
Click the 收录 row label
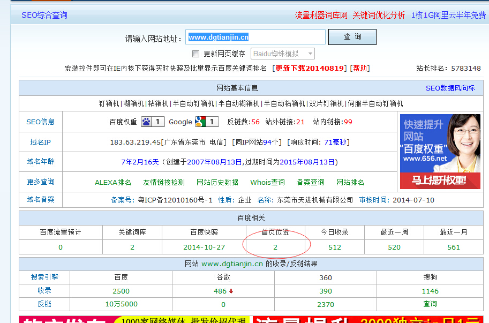click(x=44, y=290)
